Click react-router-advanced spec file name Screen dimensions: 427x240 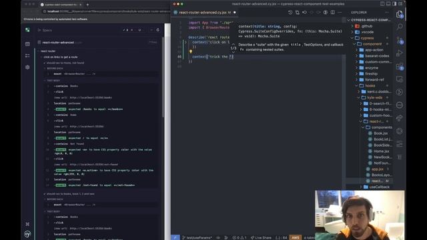58,43
